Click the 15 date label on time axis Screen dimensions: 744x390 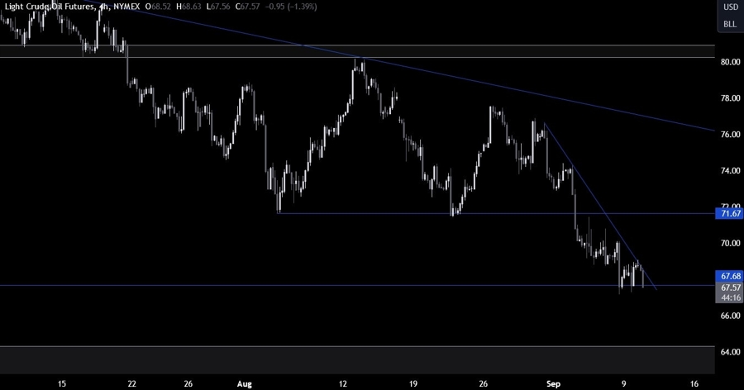62,384
